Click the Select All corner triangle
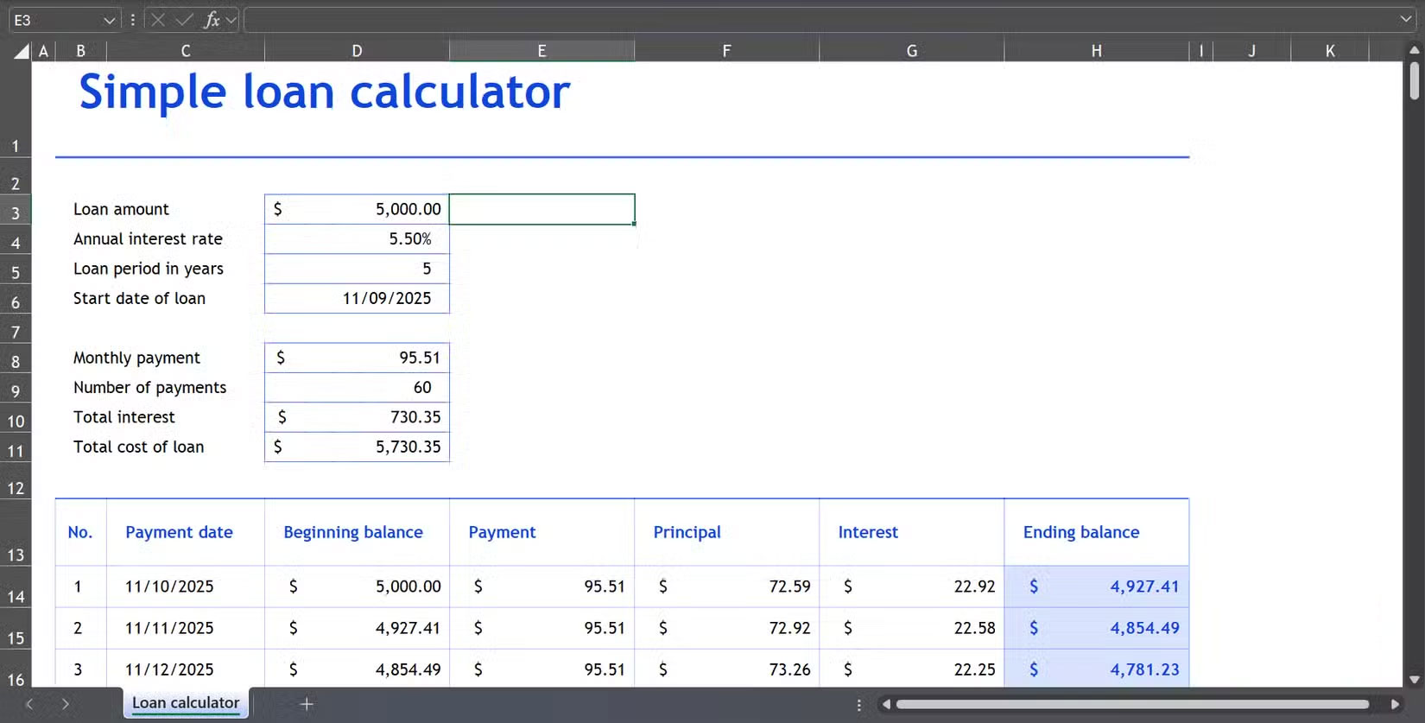 click(22, 52)
